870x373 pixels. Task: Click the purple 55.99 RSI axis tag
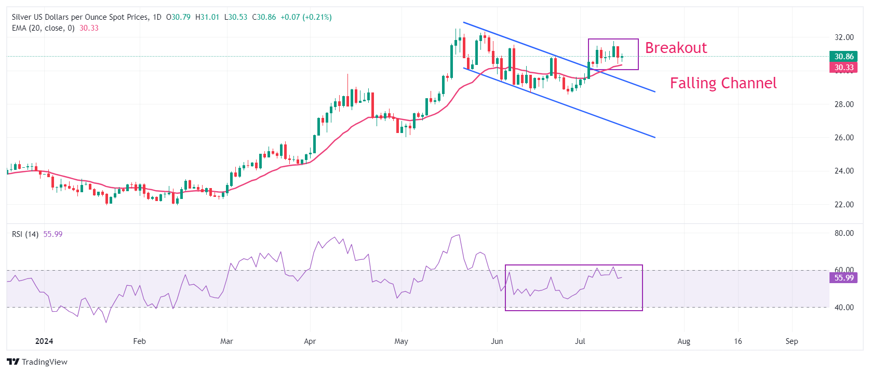click(844, 278)
